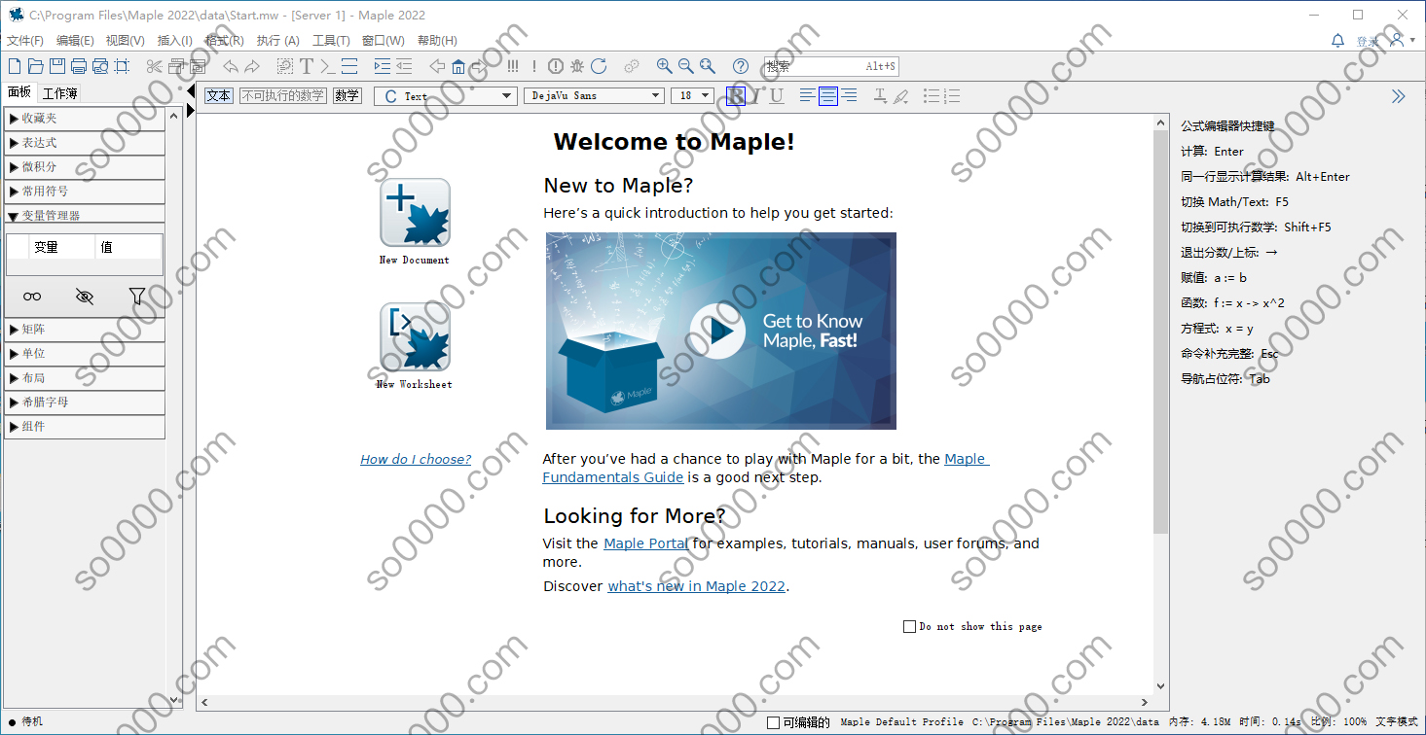Image resolution: width=1426 pixels, height=735 pixels.
Task: Click glasses icon in variable manager
Action: 32,297
